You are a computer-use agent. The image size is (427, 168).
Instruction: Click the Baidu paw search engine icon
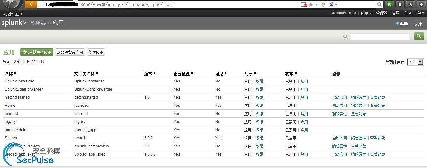(332, 5)
